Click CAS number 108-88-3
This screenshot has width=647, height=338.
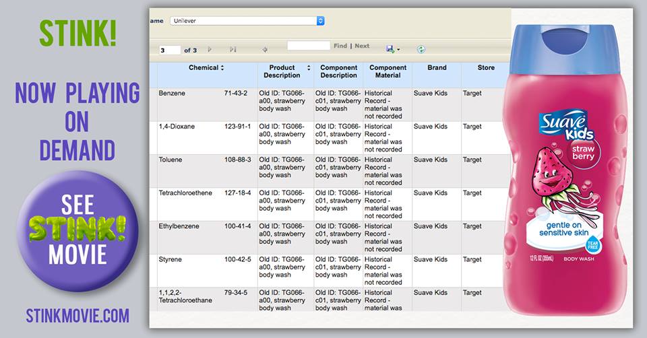coord(237,160)
